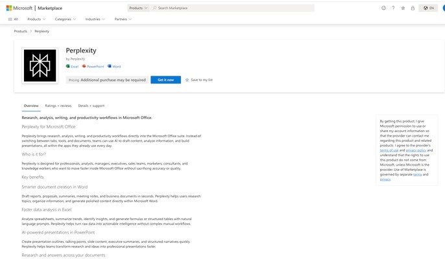This screenshot has width=445, height=259.
Task: Expand the Categories navigation menu
Action: (x=66, y=19)
